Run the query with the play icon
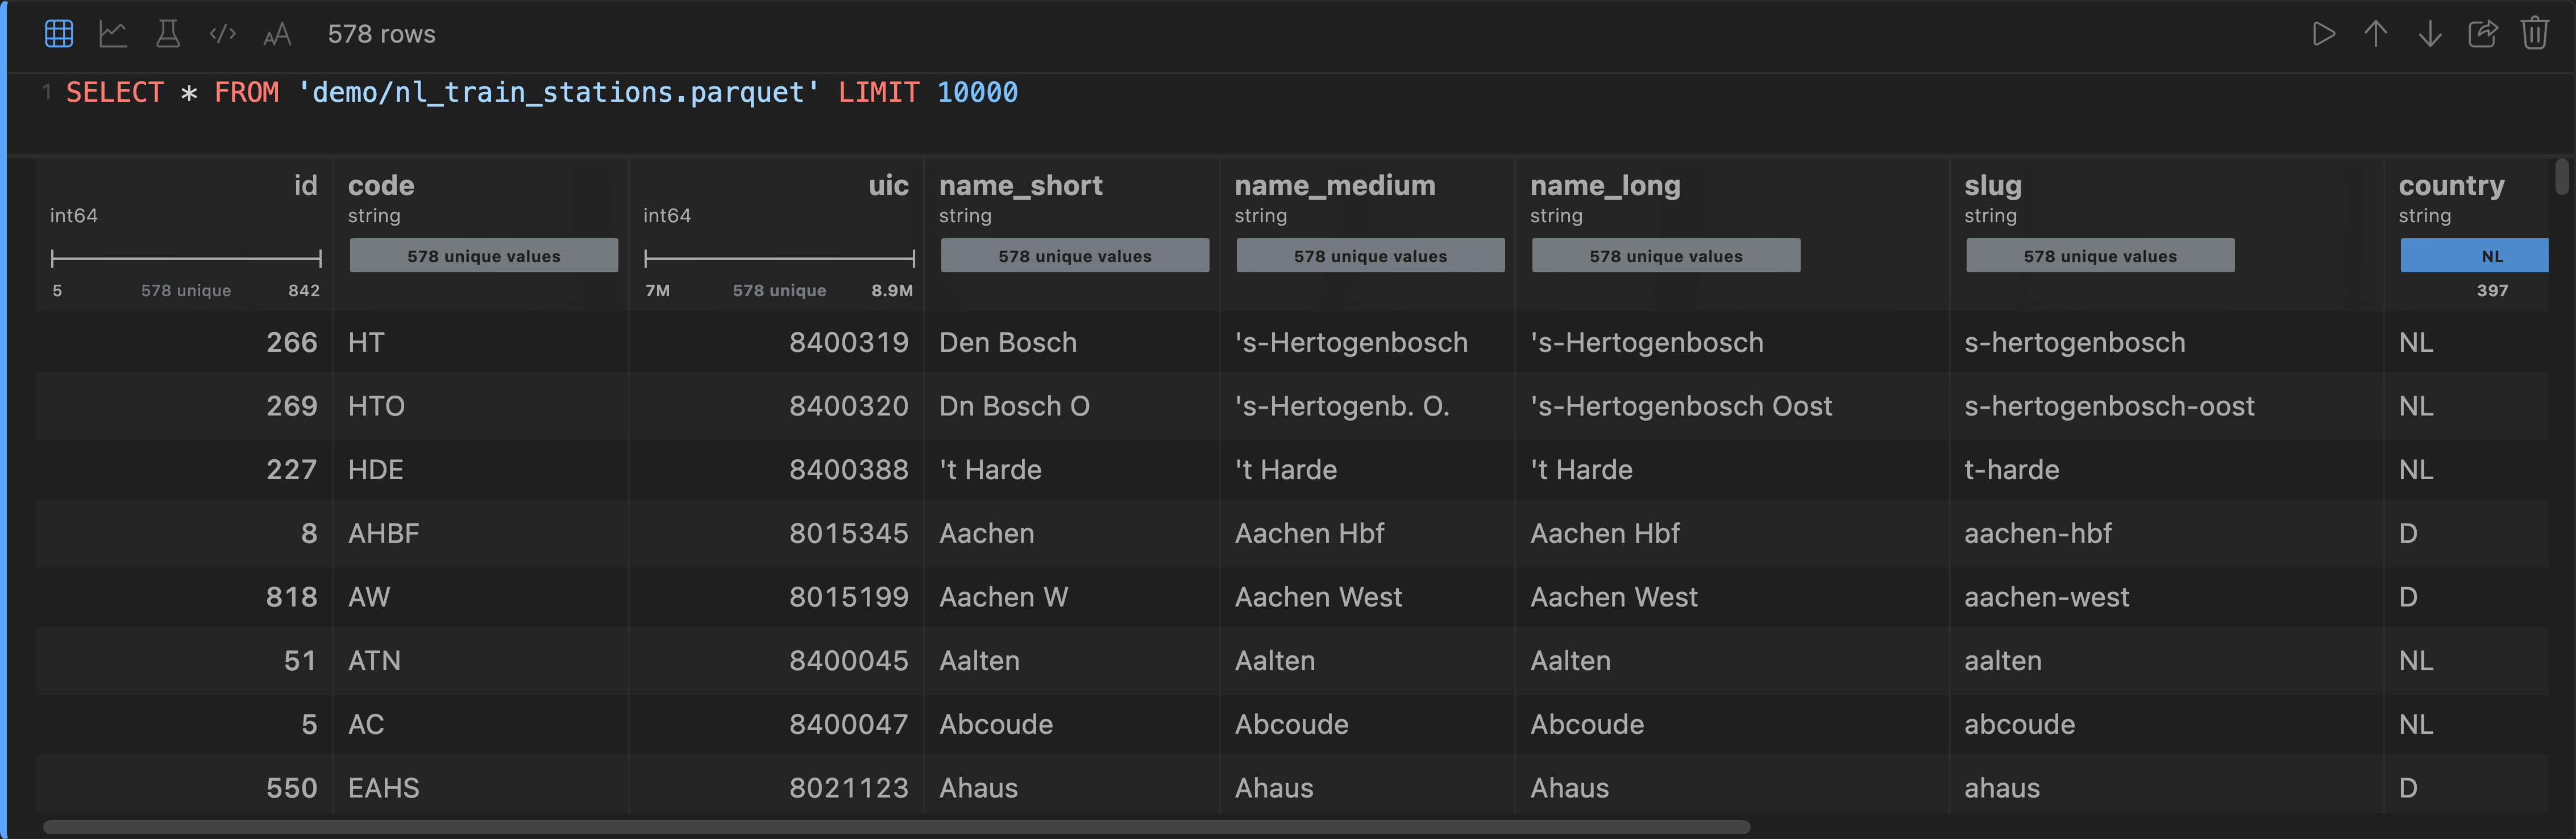This screenshot has height=839, width=2576. (2324, 34)
